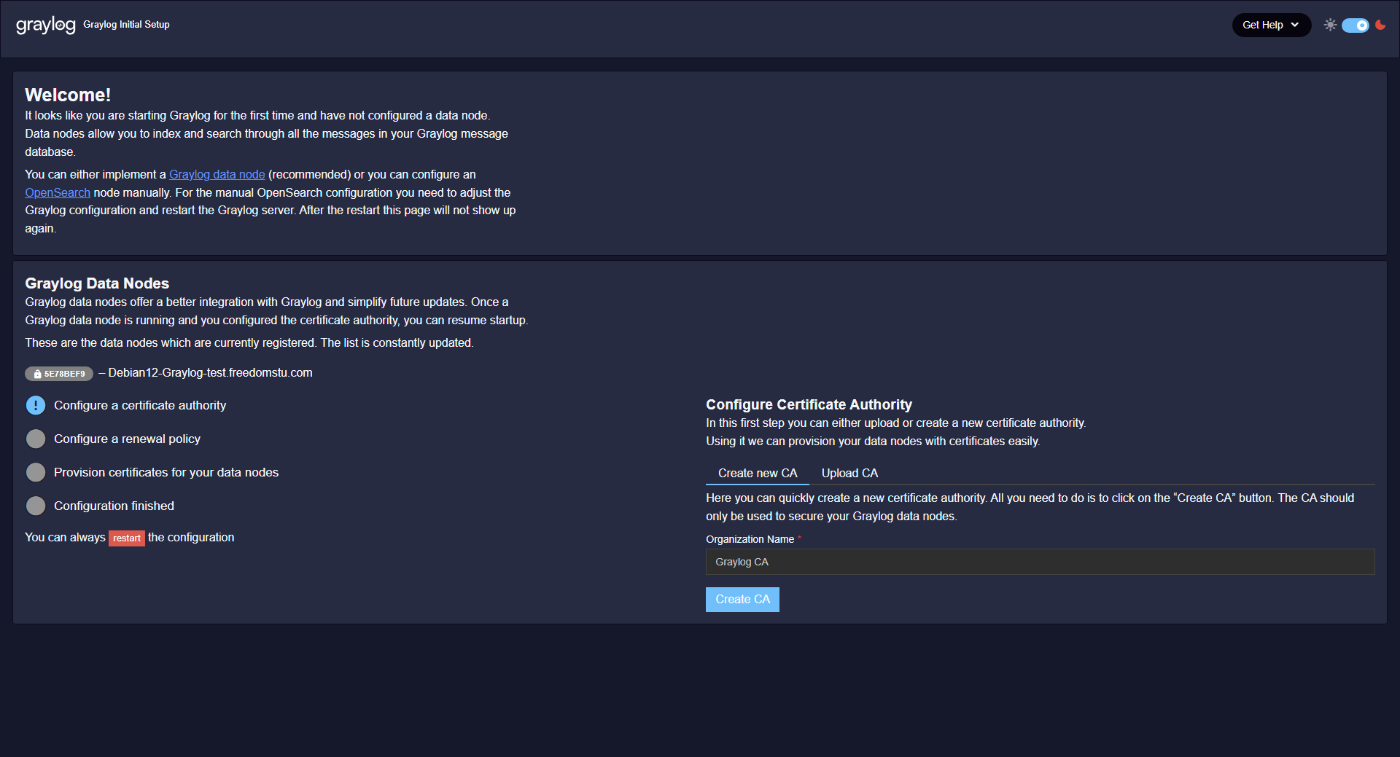Toggle the light/dark theme switch

tap(1355, 26)
